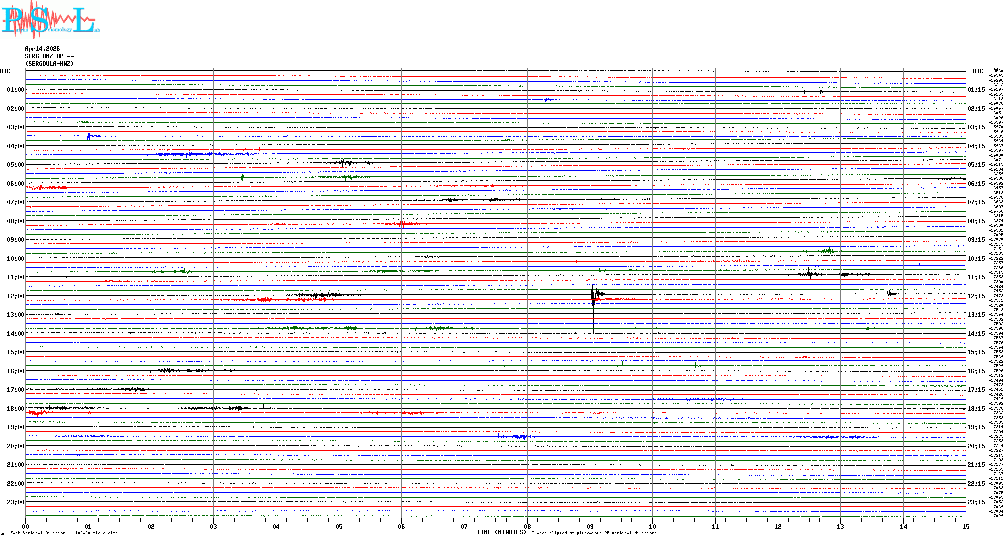Image resolution: width=1006 pixels, height=540 pixels.
Task: Click the PSL seismology lab logo
Action: (x=50, y=20)
